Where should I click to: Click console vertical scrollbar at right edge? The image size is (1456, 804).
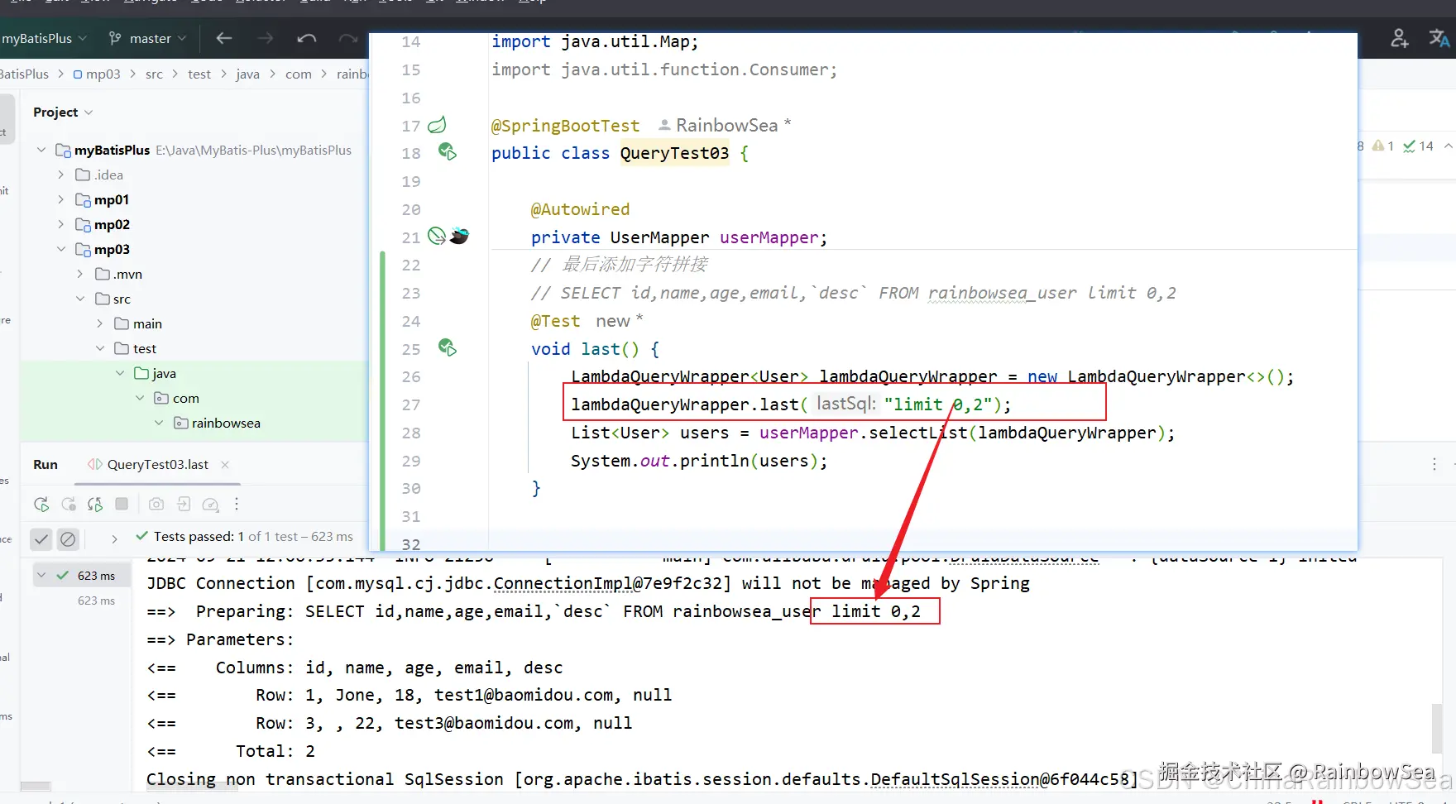click(1437, 728)
